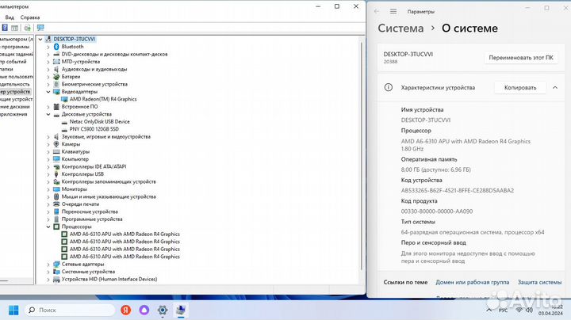The width and height of the screenshot is (571, 320).
Task: Click the Wi-Fi icon in system tray
Action: tap(519, 310)
